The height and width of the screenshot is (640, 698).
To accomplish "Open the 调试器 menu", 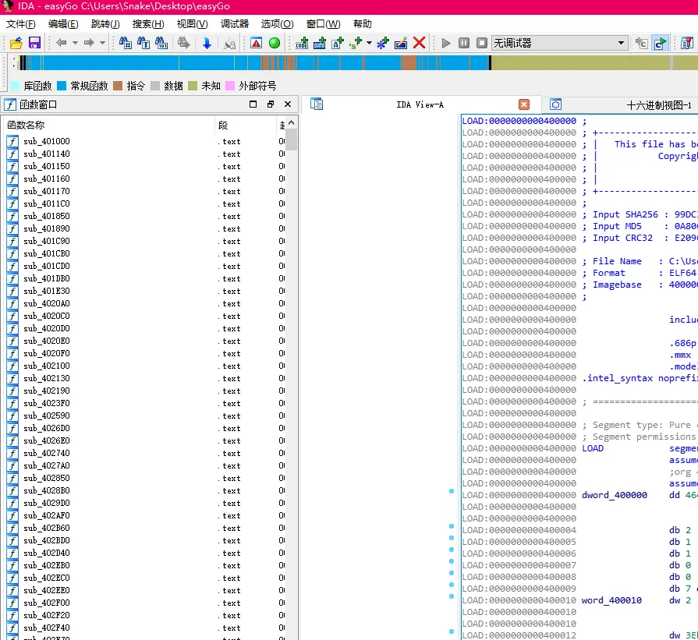I will click(235, 24).
